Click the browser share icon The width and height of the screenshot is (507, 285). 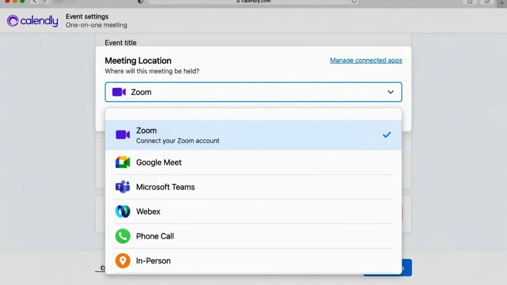[470, 1]
